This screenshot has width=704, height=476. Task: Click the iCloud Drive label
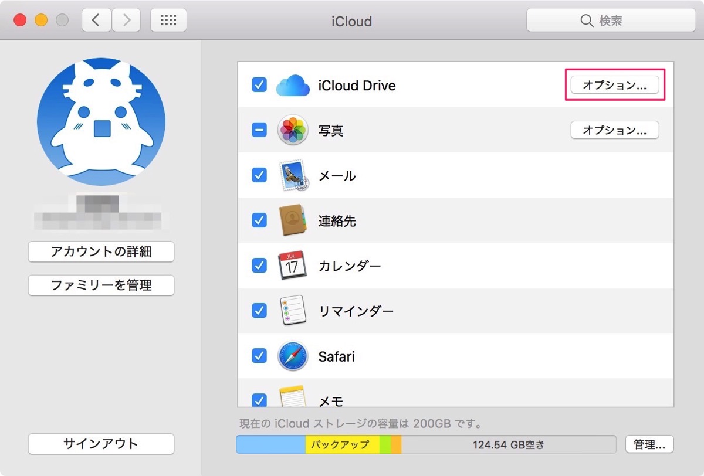click(x=357, y=86)
